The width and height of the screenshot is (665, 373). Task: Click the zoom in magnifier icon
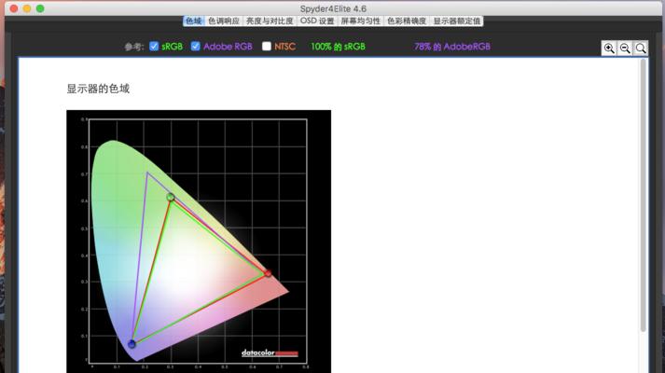click(609, 48)
